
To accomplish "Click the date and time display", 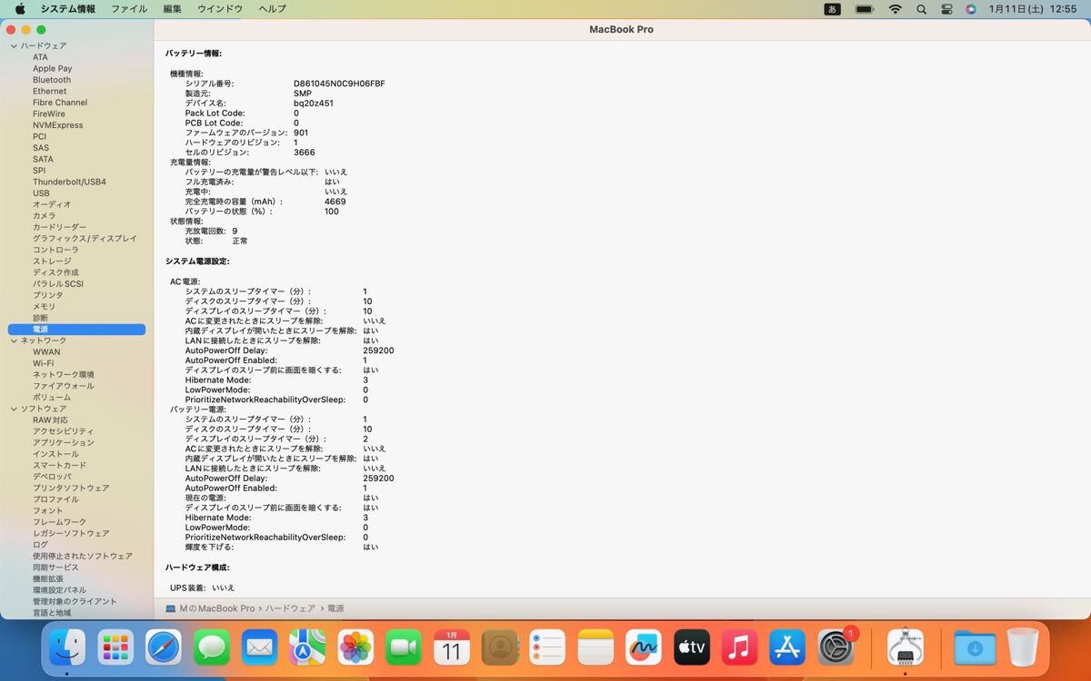I will [x=1033, y=9].
